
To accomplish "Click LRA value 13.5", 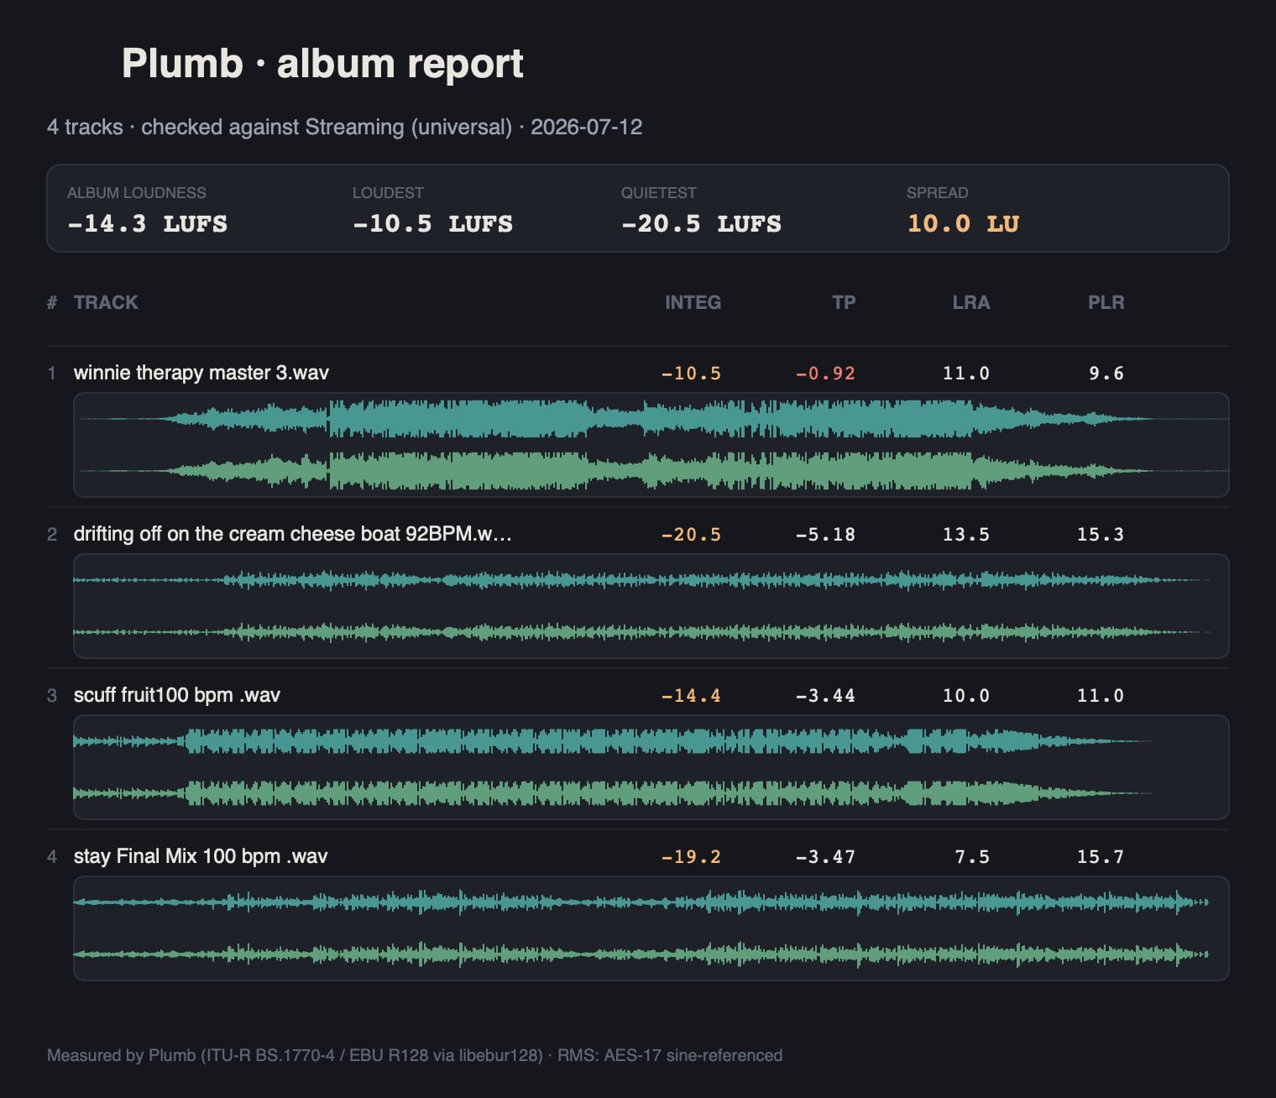I will [x=966, y=535].
